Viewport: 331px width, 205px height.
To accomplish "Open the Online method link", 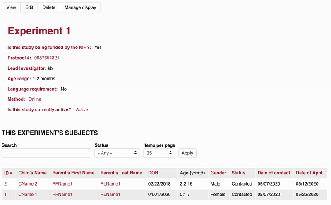I will 35,99.
